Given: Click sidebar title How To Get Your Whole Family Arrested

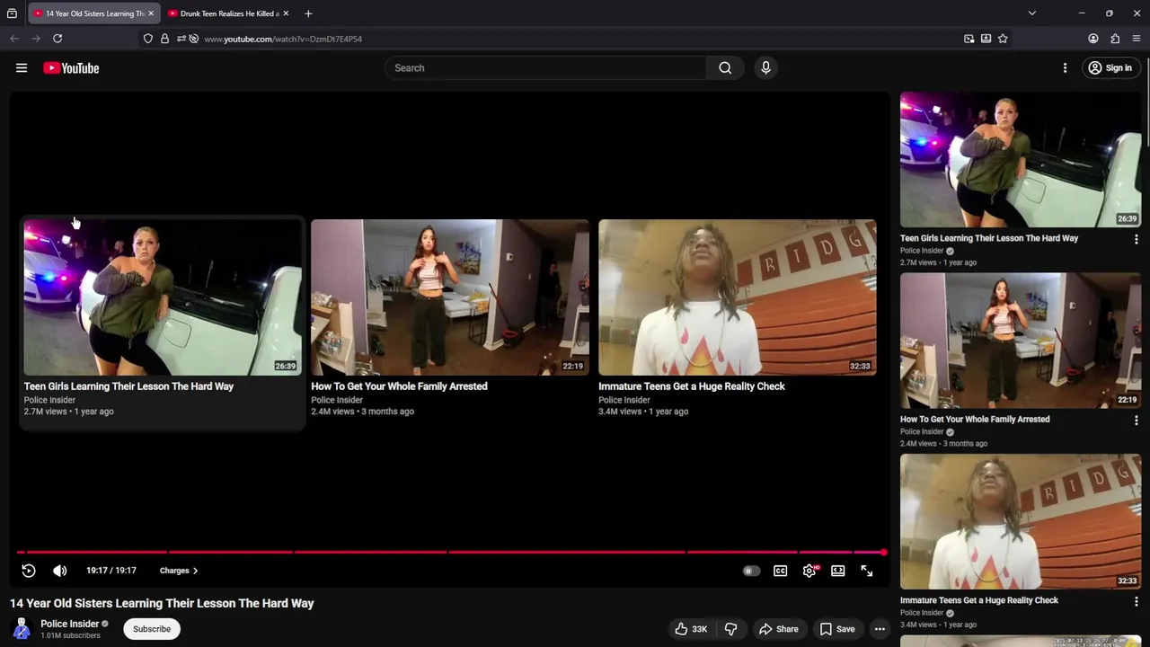Looking at the screenshot, I should (975, 419).
